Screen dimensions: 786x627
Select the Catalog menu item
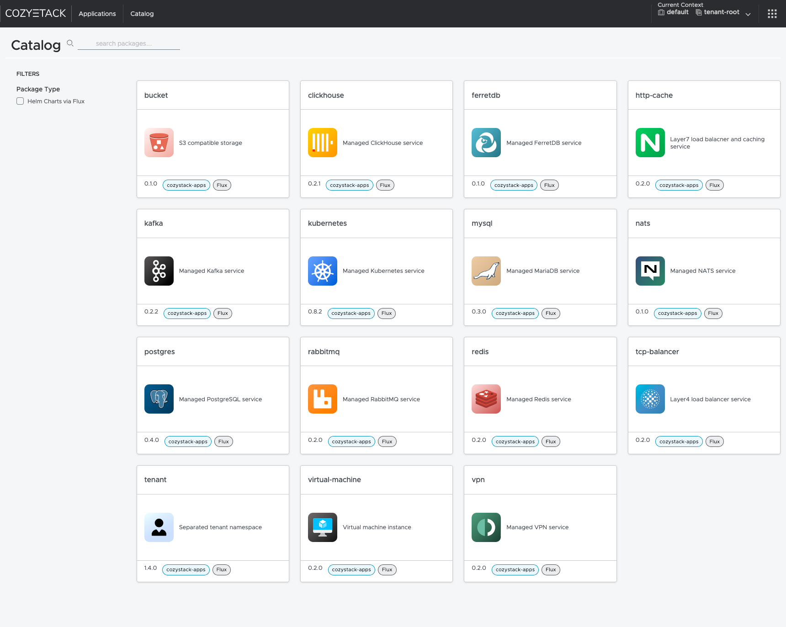(142, 13)
